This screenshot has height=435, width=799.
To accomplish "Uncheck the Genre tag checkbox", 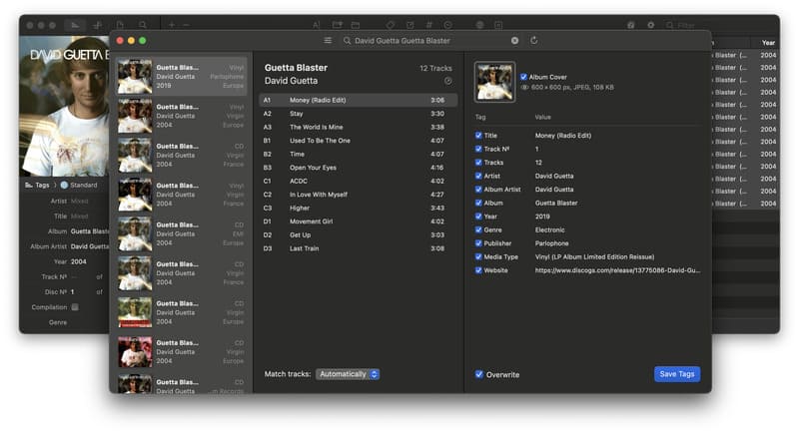I will (478, 229).
